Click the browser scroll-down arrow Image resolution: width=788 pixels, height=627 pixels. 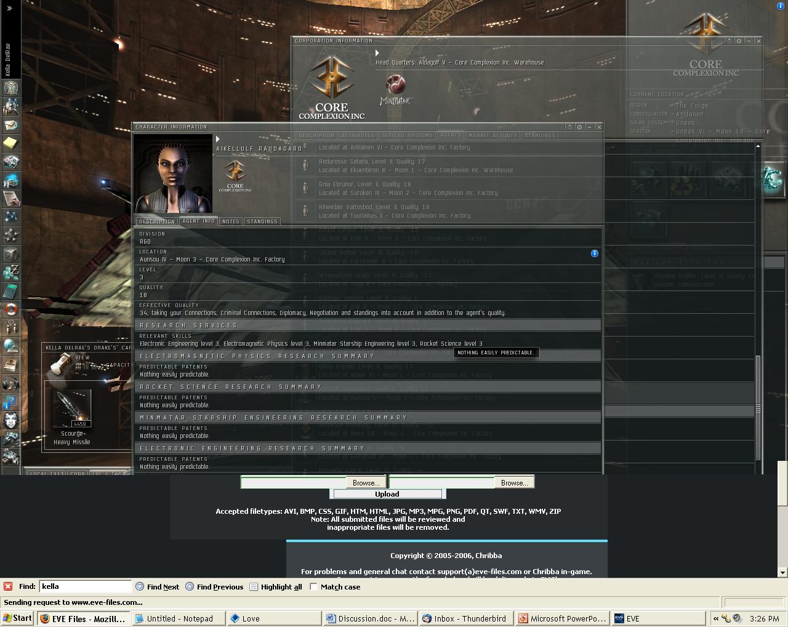point(782,572)
